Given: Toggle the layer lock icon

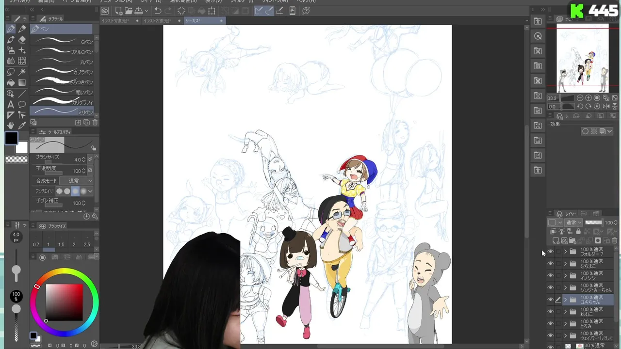Looking at the screenshot, I should [578, 232].
